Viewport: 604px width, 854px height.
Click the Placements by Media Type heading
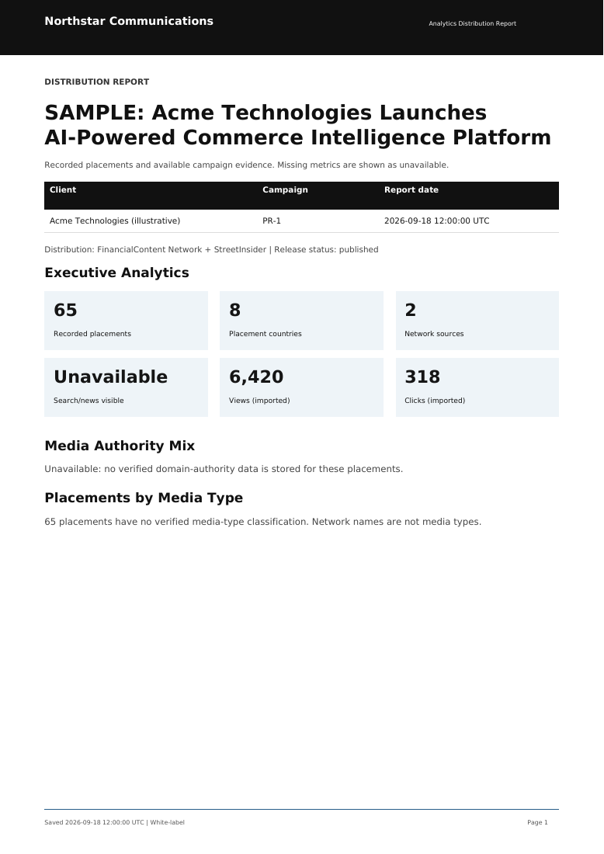coord(144,498)
